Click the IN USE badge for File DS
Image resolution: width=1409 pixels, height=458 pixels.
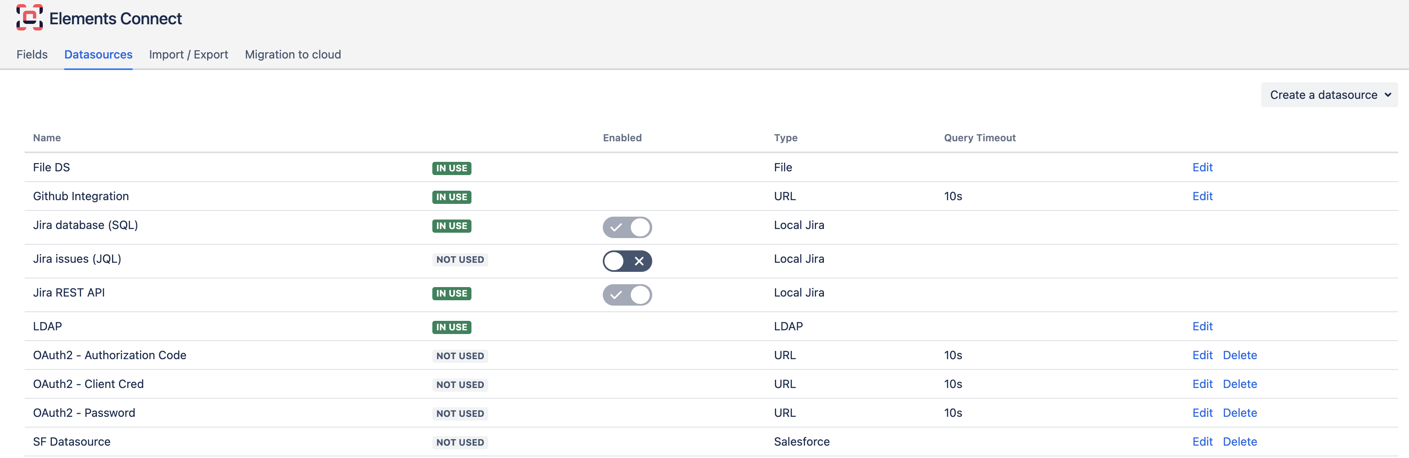(x=452, y=168)
